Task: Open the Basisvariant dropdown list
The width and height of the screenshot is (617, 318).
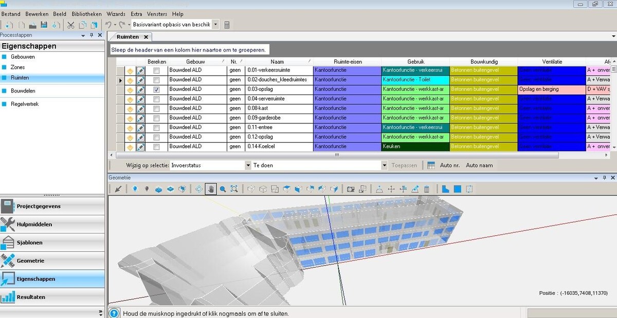Action: pyautogui.click(x=215, y=25)
